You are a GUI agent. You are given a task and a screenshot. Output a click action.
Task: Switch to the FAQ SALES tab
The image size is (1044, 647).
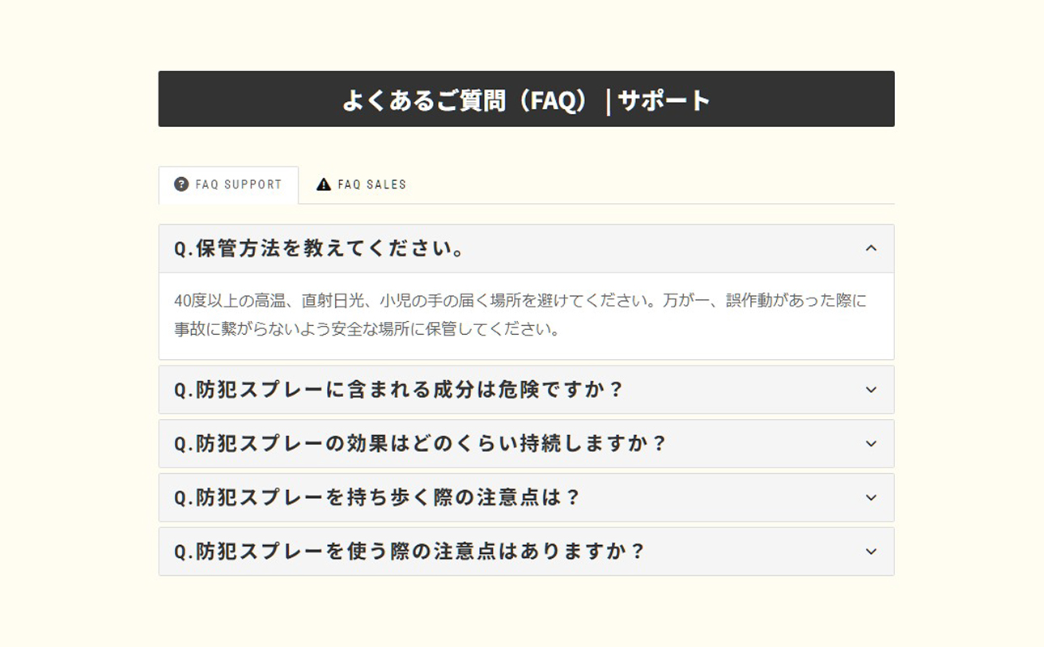(360, 184)
